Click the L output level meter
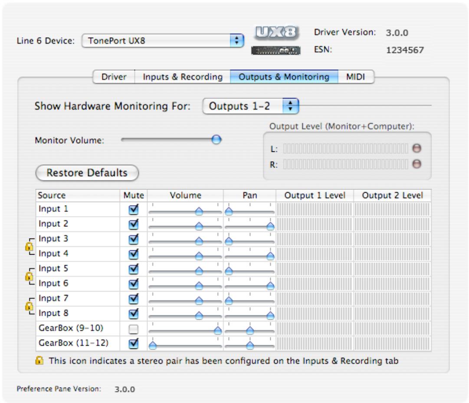Viewport: 469px width, 403px height. (x=345, y=148)
